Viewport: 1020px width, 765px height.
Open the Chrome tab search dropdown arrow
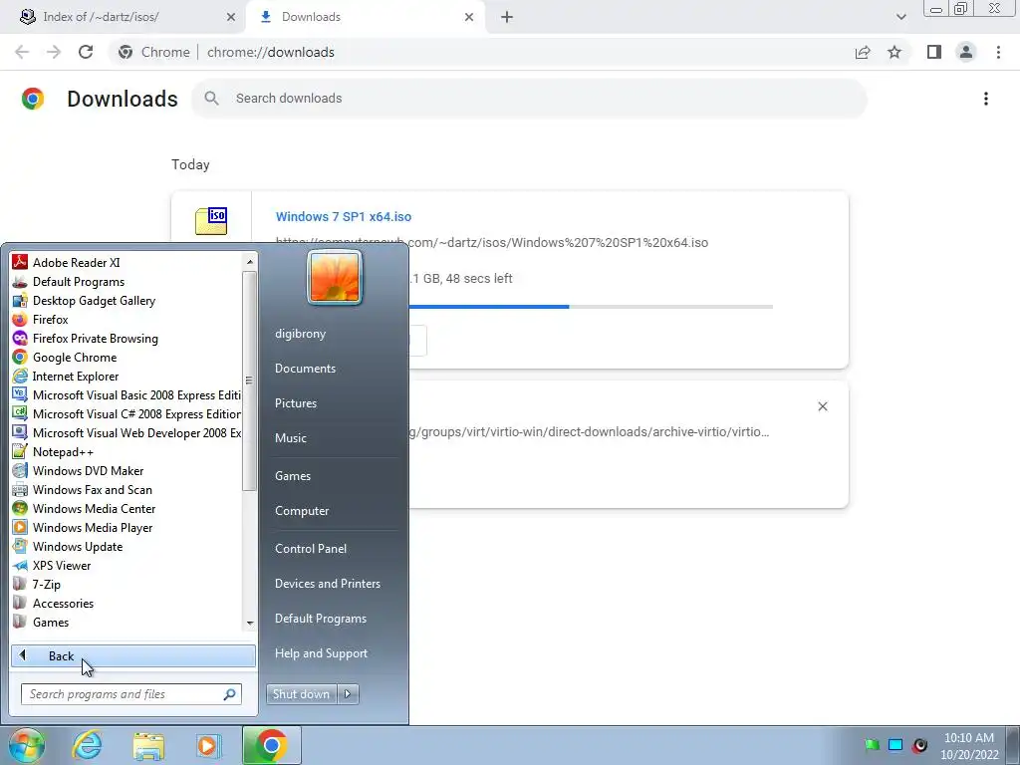900,17
